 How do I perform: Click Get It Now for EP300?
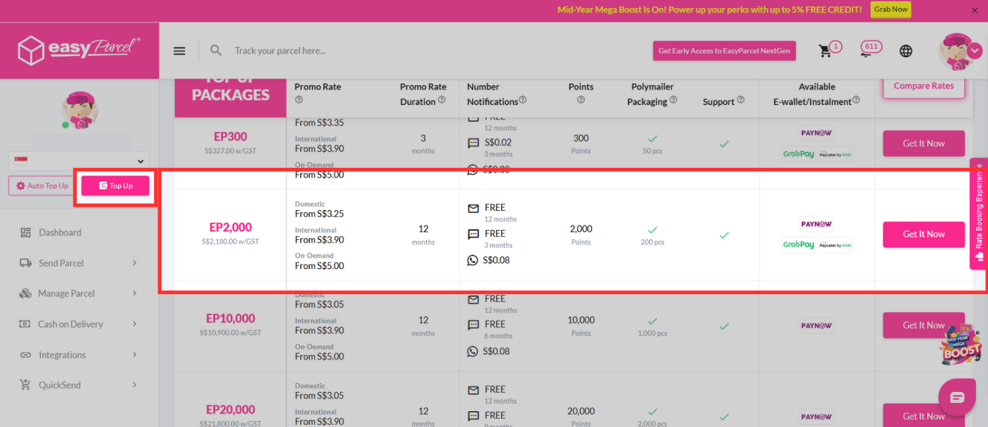[924, 143]
